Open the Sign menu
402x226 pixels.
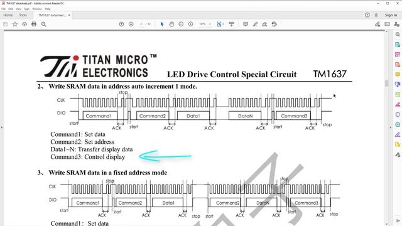coord(26,9)
